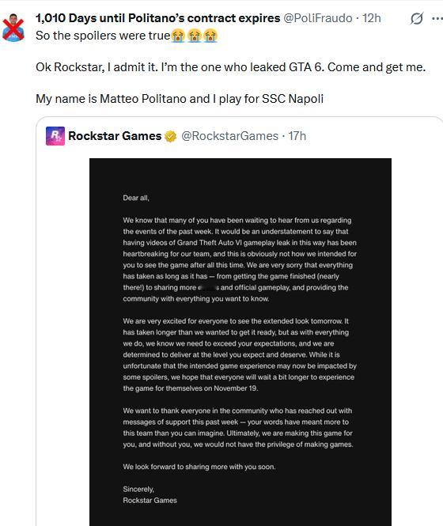443x526 pixels.
Task: Click the 'Matteo Politano' SSC Napoli line
Action: (180, 99)
